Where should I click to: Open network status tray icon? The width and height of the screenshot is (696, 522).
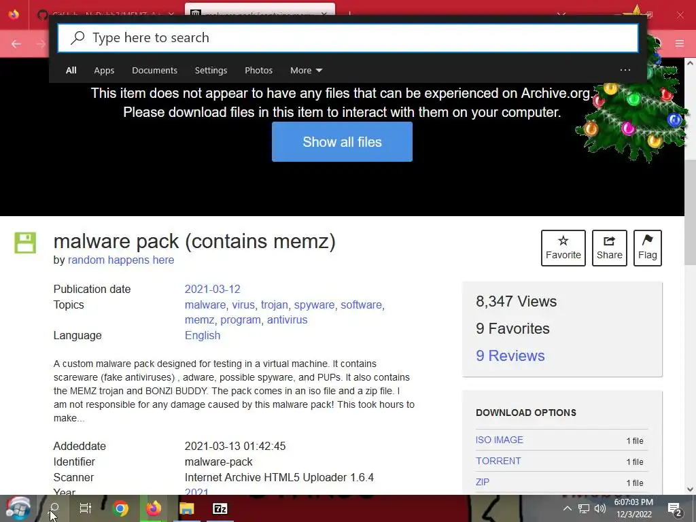click(584, 508)
